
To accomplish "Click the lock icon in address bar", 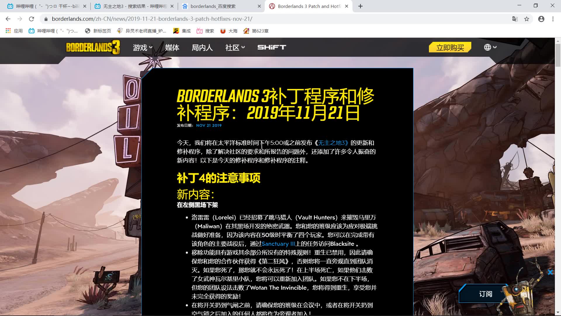I will click(46, 19).
